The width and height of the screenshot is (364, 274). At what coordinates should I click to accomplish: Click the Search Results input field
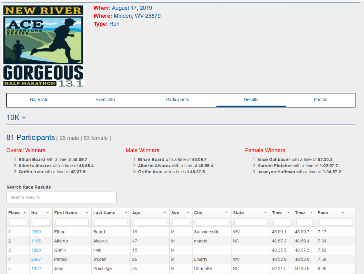62,197
